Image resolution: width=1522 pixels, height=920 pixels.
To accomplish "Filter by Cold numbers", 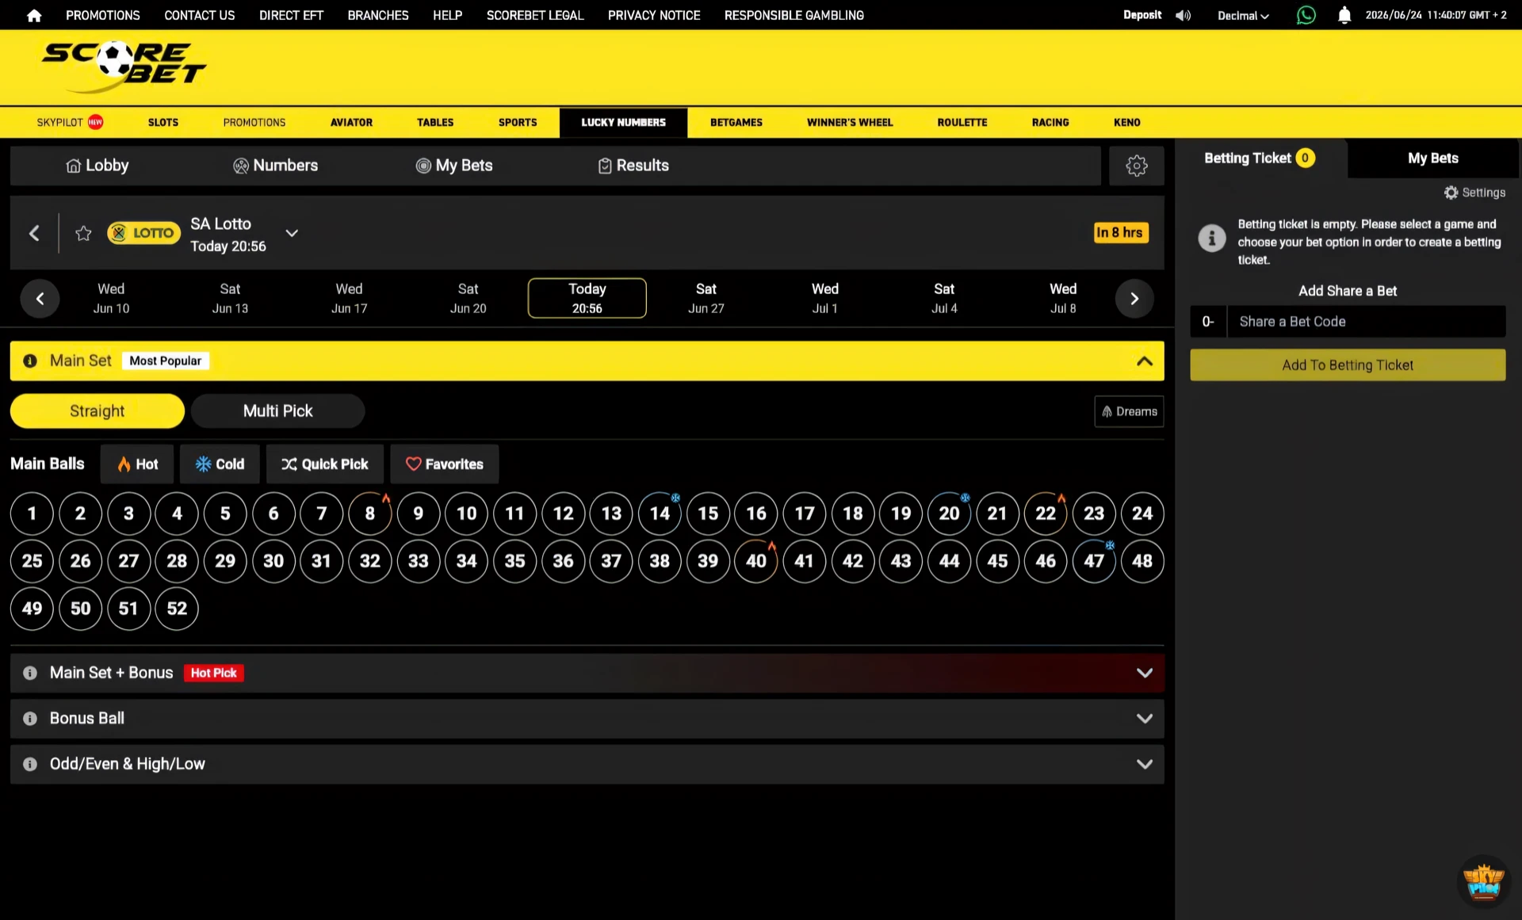I will [220, 464].
